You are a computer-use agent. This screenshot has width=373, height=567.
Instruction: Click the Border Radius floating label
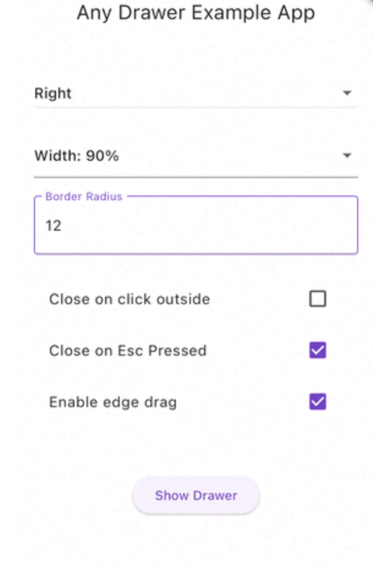(84, 196)
